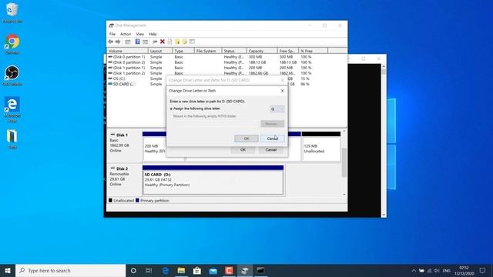
Task: Switch to the Command Prompt taskbar icon
Action: 260,270
